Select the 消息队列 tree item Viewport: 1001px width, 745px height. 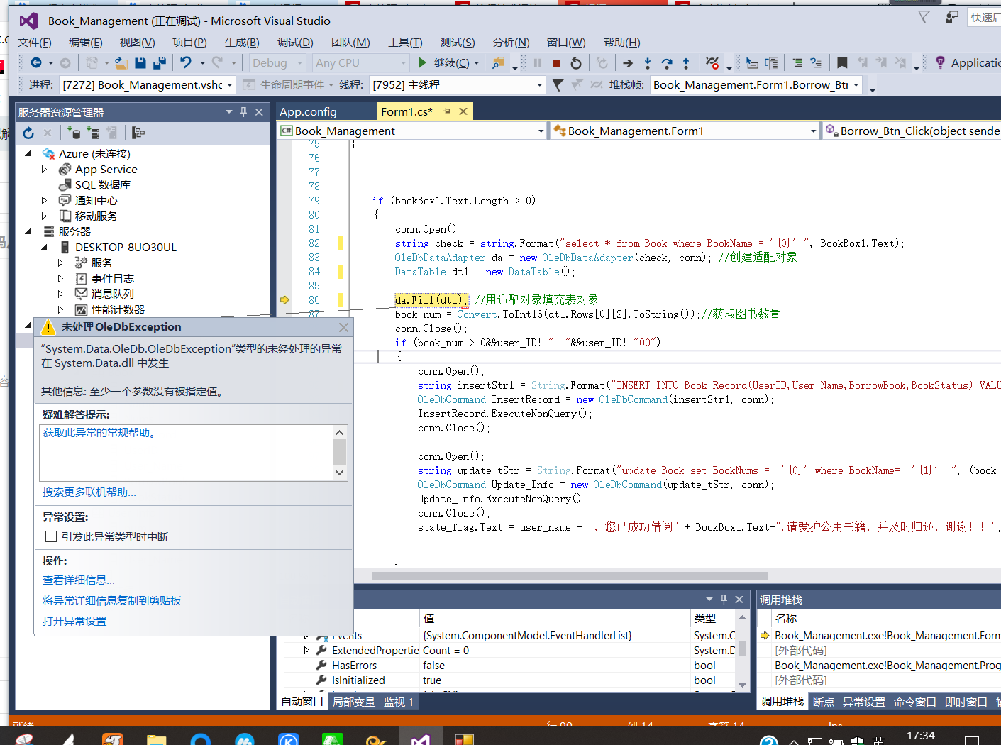click(112, 294)
